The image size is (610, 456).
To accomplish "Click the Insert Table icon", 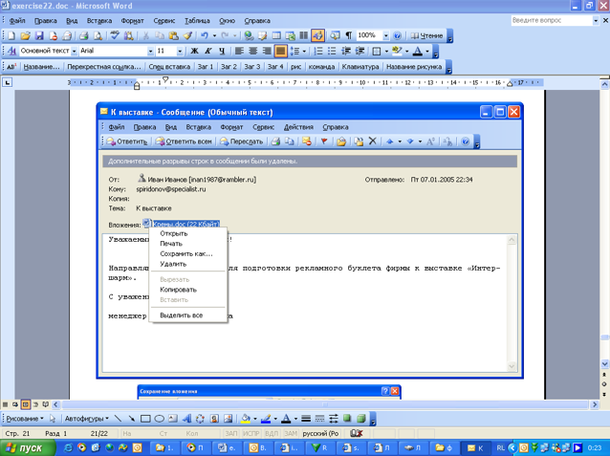I will coord(276,35).
